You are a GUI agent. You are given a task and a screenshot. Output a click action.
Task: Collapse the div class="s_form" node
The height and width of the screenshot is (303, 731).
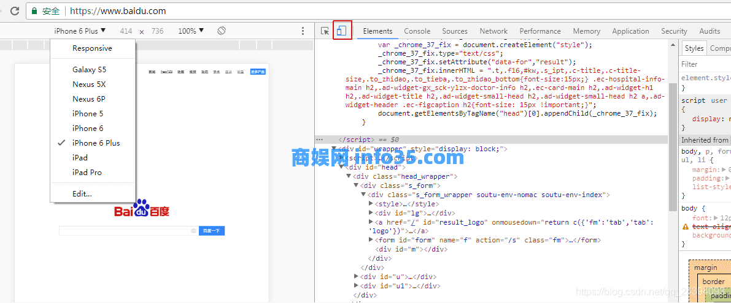pos(356,186)
